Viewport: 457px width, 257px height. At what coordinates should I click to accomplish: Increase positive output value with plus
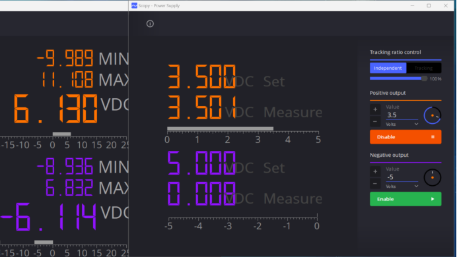point(375,109)
